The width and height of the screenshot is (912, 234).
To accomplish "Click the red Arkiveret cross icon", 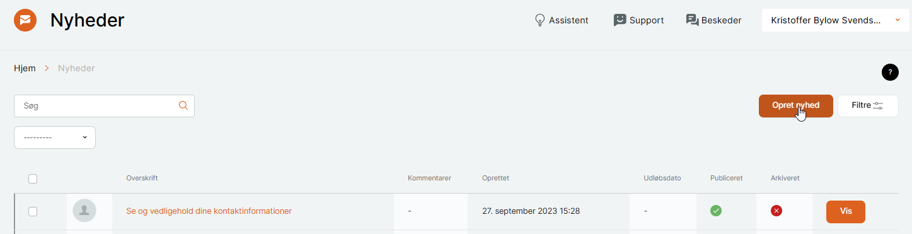I will point(776,211).
